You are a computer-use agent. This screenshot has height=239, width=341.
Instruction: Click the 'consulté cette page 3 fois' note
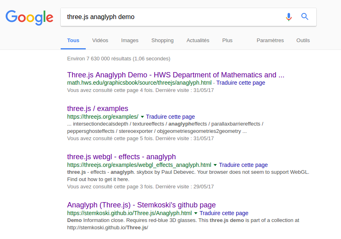click(x=140, y=186)
